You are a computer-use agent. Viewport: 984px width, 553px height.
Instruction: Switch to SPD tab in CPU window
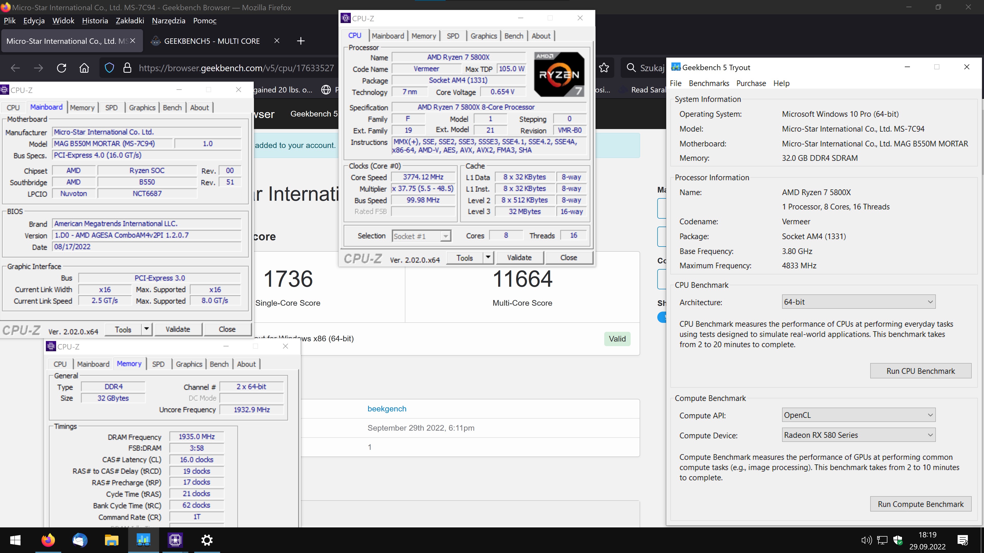(453, 36)
